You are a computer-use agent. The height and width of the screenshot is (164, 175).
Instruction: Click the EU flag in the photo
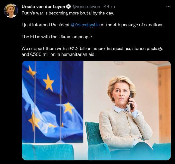click(x=52, y=102)
